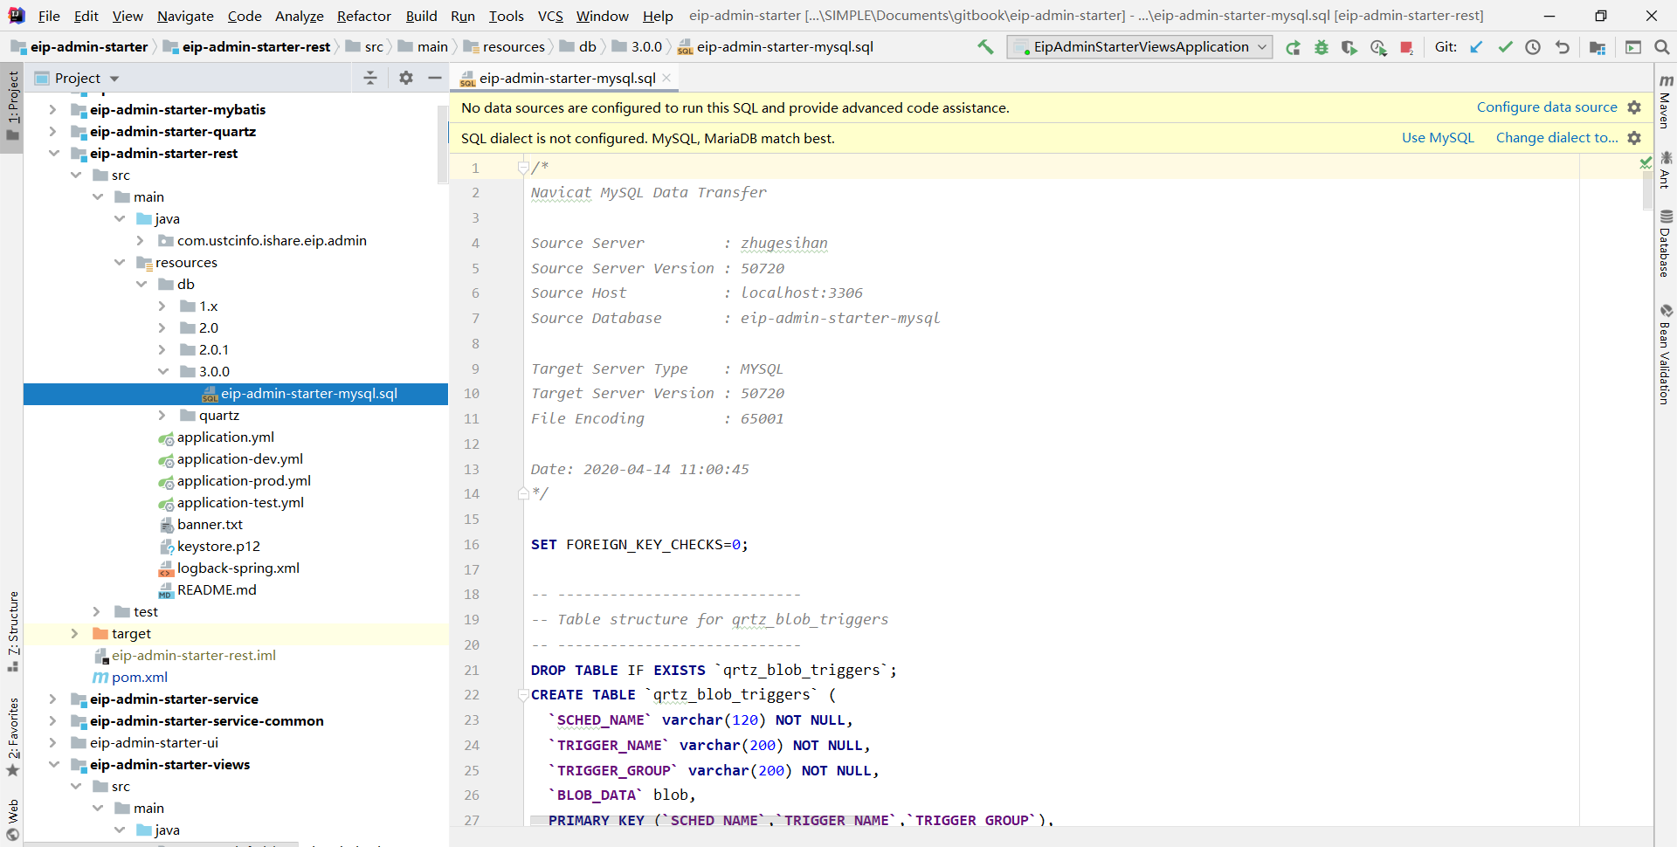
Task: Click the Build project hammer icon
Action: (x=985, y=47)
